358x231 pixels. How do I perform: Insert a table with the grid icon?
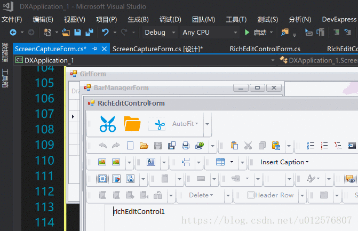[220, 162]
